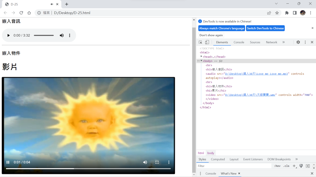Viewport: 316px width, 177px height.
Task: Go forward to next page
Action: coord(13,13)
